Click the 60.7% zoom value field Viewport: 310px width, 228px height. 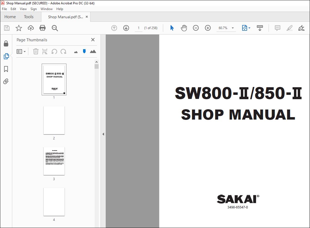pyautogui.click(x=223, y=28)
